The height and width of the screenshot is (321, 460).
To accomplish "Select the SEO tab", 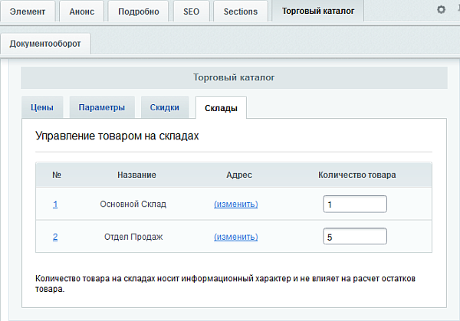I will click(190, 11).
